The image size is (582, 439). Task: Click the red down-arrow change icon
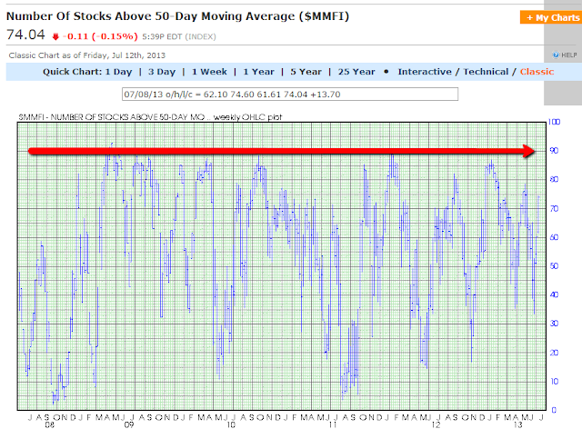click(55, 36)
